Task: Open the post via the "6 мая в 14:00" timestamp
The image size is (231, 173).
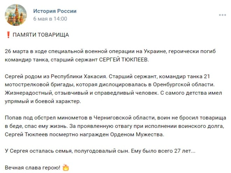Action: pyautogui.click(x=50, y=19)
